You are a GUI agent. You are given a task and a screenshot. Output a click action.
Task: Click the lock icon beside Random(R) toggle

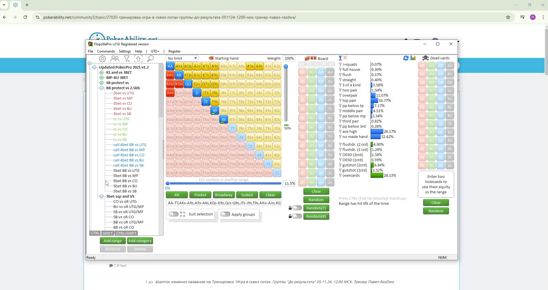[290, 216]
